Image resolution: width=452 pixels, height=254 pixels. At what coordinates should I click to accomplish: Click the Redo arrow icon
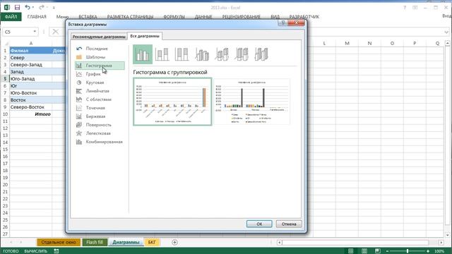[42, 7]
